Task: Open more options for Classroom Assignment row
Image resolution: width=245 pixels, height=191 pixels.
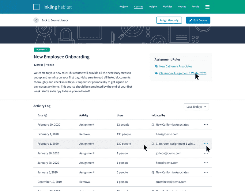Action: pyautogui.click(x=206, y=144)
